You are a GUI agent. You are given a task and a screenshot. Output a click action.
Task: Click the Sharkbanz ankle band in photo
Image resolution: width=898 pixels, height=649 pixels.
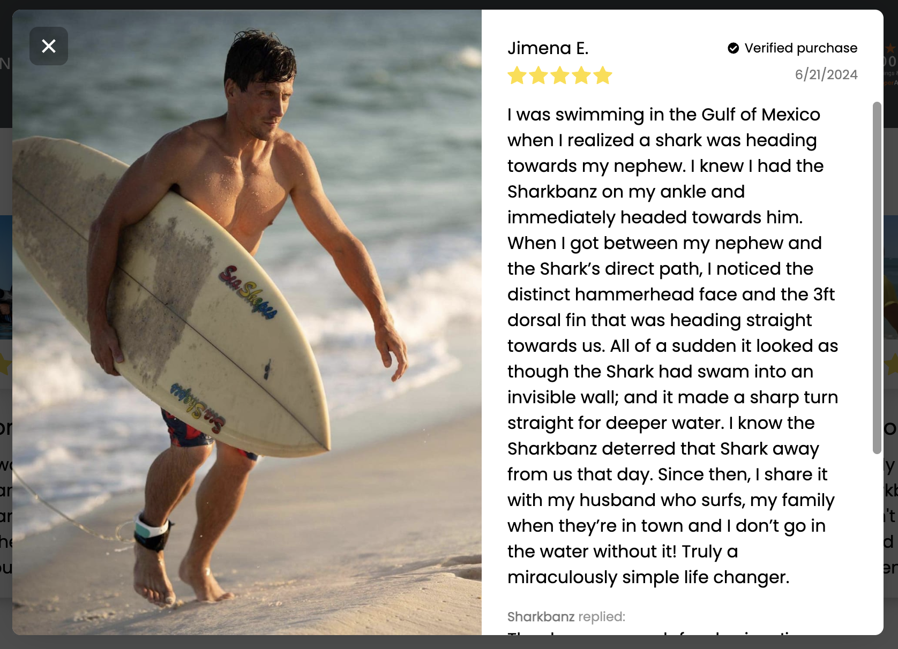[x=152, y=531]
